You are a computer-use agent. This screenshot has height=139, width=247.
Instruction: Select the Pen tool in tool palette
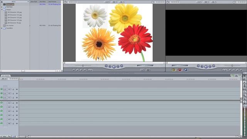click(x=244, y=102)
